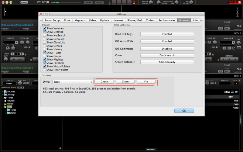Uncheck Show iTunes checkbox
243x152 pixels.
pos(45,53)
